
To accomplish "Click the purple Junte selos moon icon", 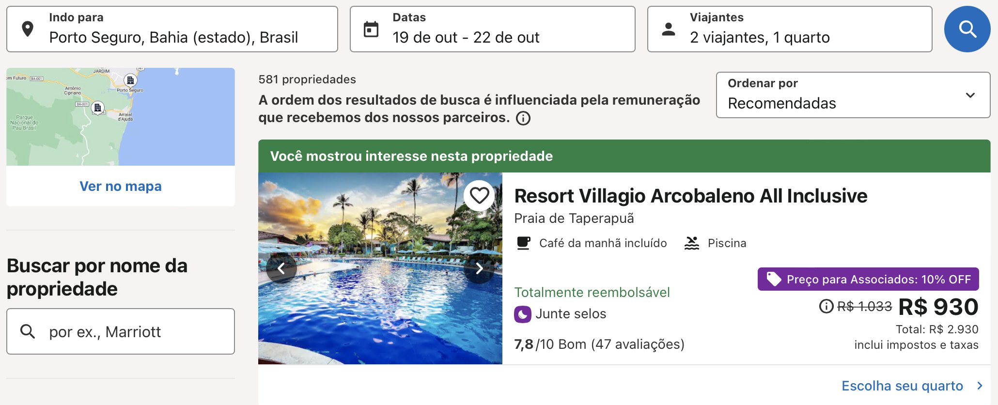I will [x=523, y=314].
